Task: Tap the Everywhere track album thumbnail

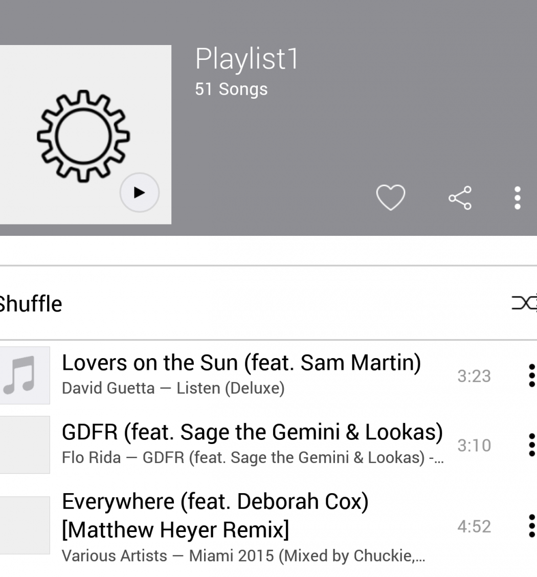Action: coord(25,525)
